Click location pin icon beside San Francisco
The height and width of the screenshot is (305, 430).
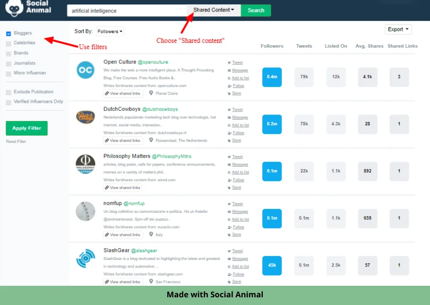click(151, 281)
